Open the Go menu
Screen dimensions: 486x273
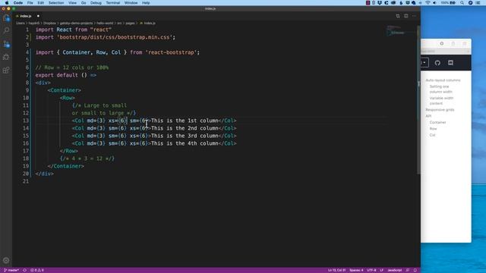[x=84, y=3]
